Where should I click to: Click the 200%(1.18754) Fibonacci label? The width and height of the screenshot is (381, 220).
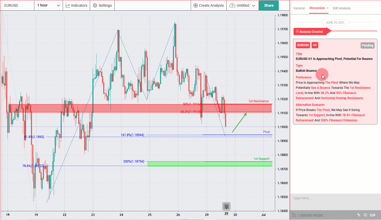click(134, 161)
